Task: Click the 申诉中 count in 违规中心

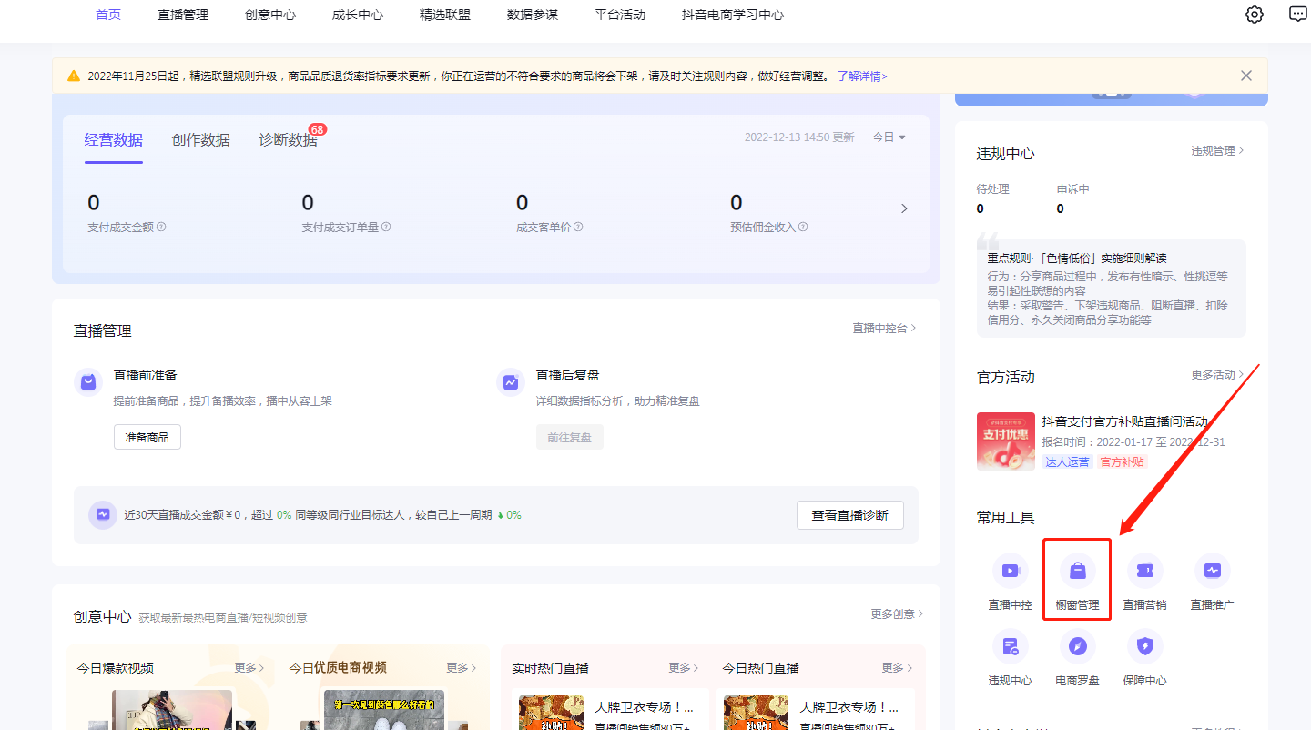Action: click(x=1061, y=208)
